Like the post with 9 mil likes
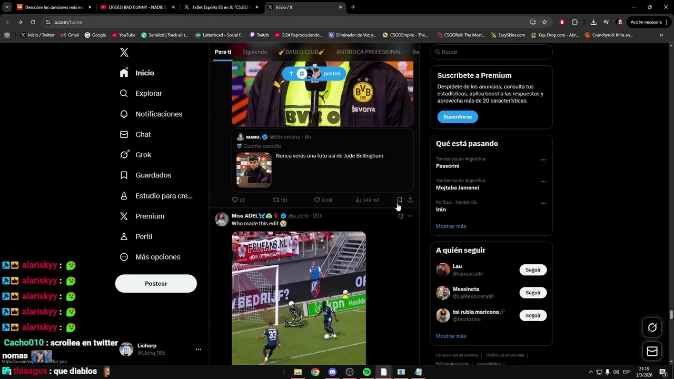Screen dimensions: 674x379 point(323,200)
